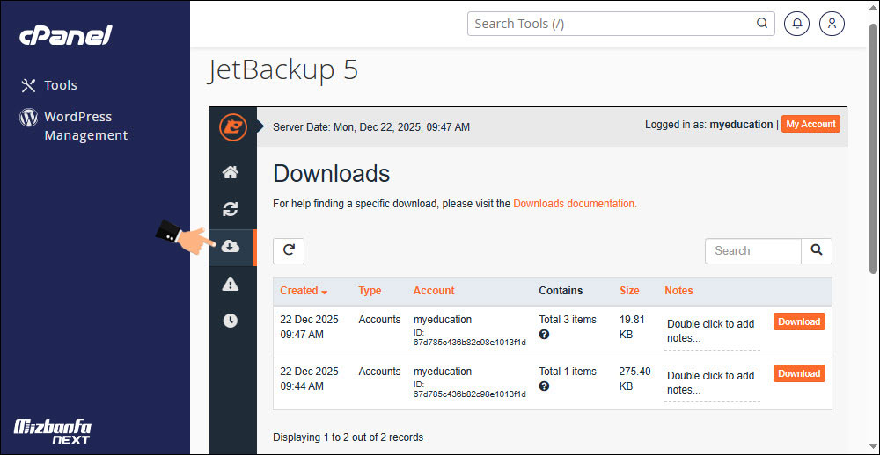Open the Queue clock icon in sidebar
Screen dimensions: 880x455
pos(230,321)
